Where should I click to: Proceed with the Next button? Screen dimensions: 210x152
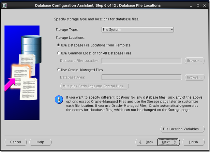[x=169, y=142]
